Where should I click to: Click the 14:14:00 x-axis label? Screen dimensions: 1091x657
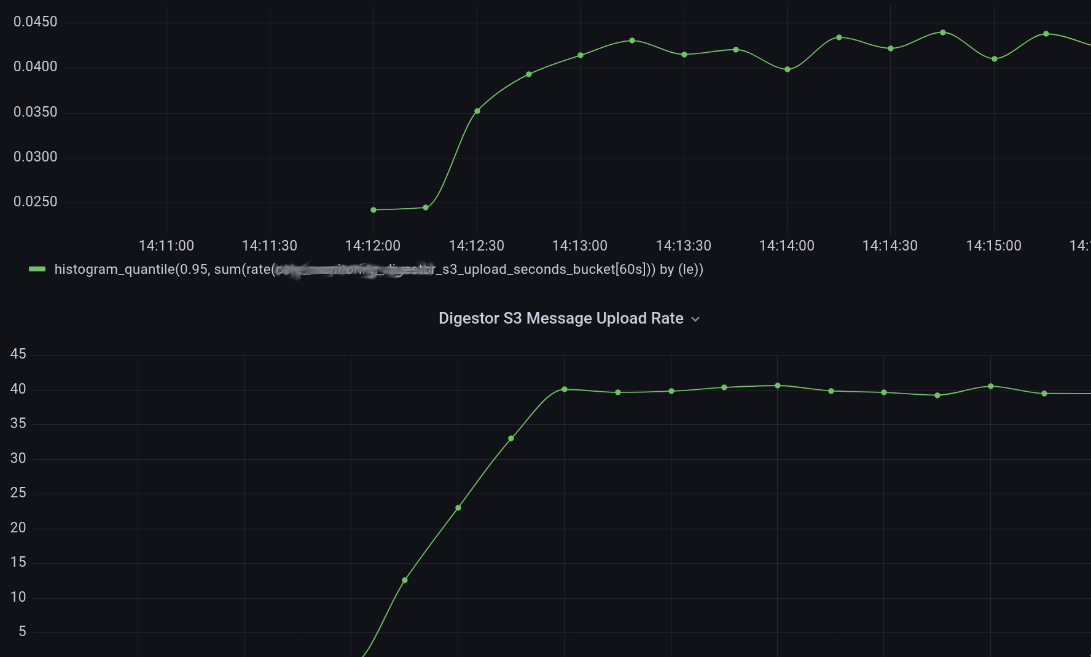[x=787, y=246]
